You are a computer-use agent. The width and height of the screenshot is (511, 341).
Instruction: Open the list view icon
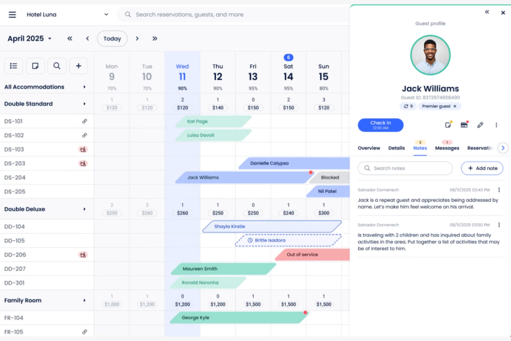[13, 66]
